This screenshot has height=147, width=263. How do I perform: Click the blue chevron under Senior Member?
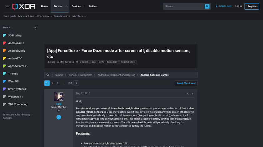coord(59,117)
